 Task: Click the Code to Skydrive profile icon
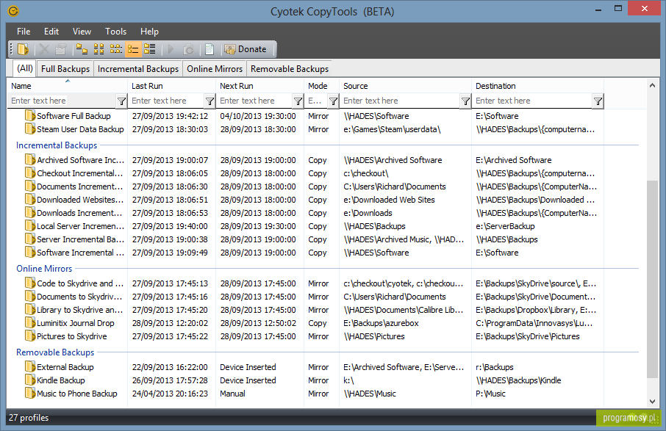click(29, 283)
